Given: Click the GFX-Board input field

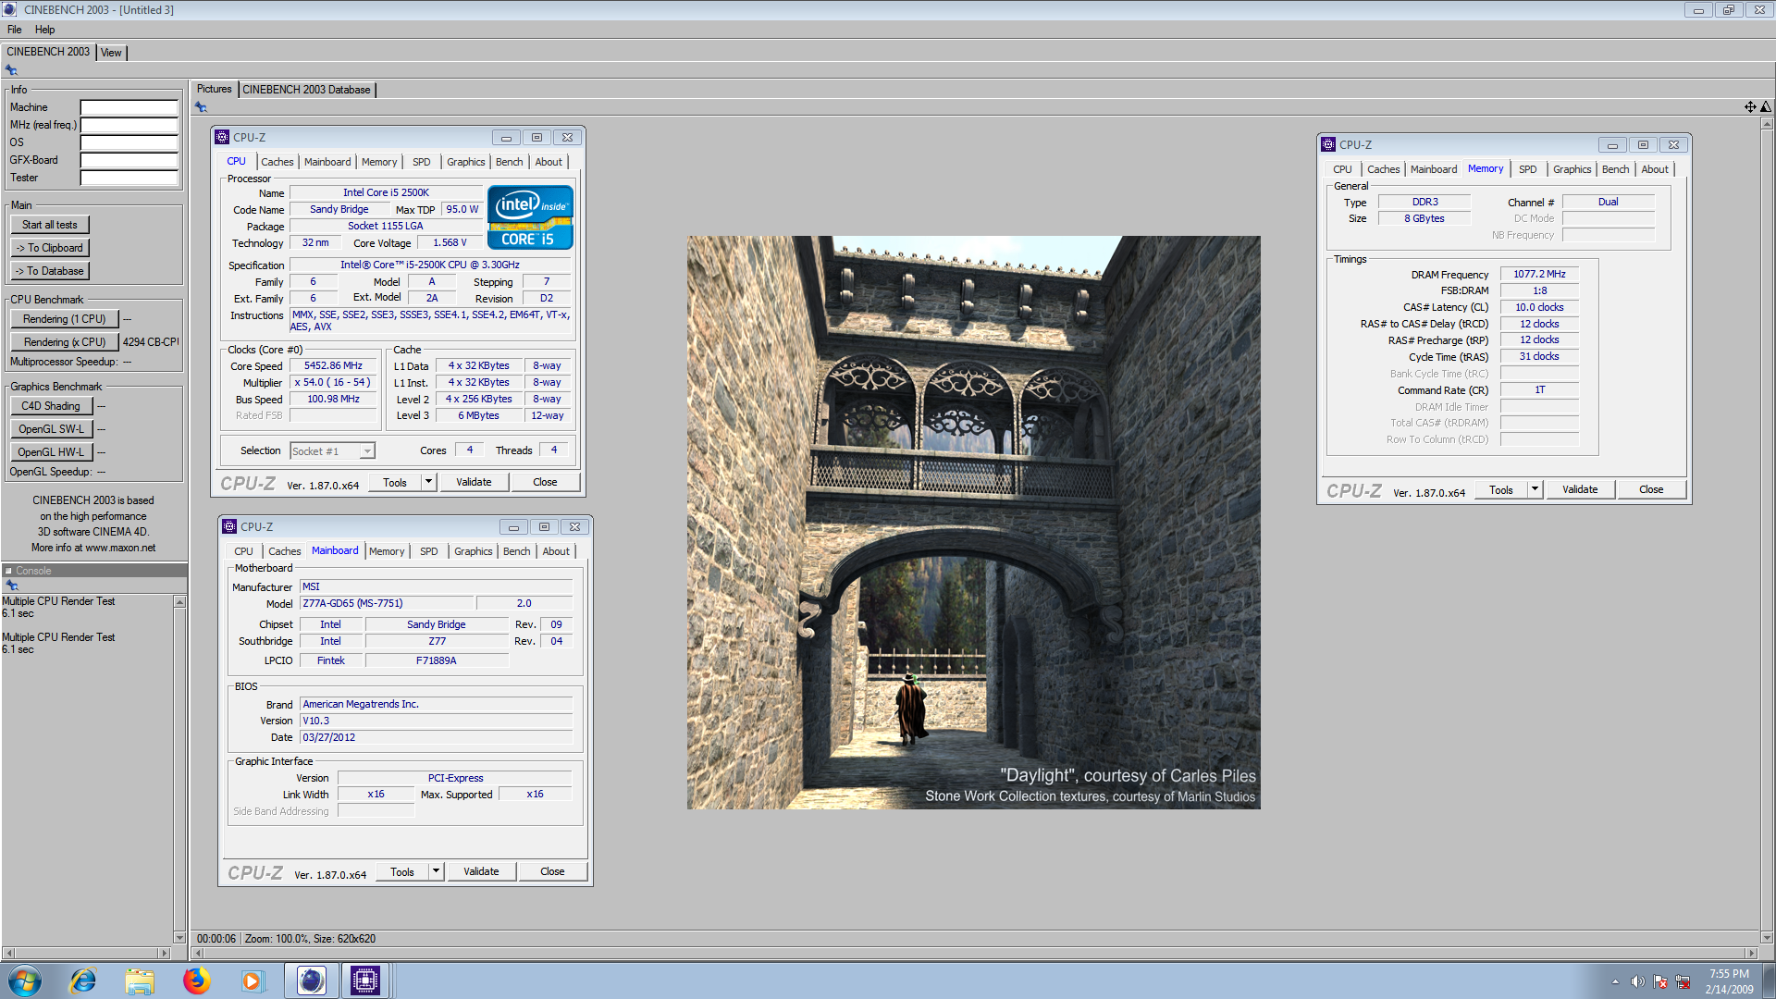Looking at the screenshot, I should (x=129, y=160).
